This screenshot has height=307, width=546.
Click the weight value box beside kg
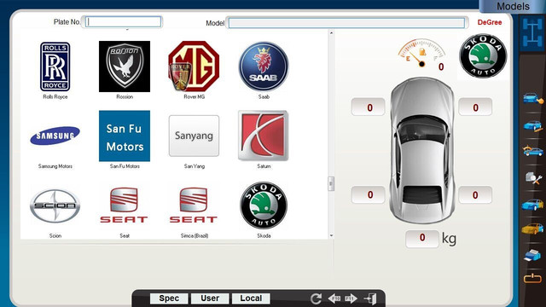click(422, 239)
